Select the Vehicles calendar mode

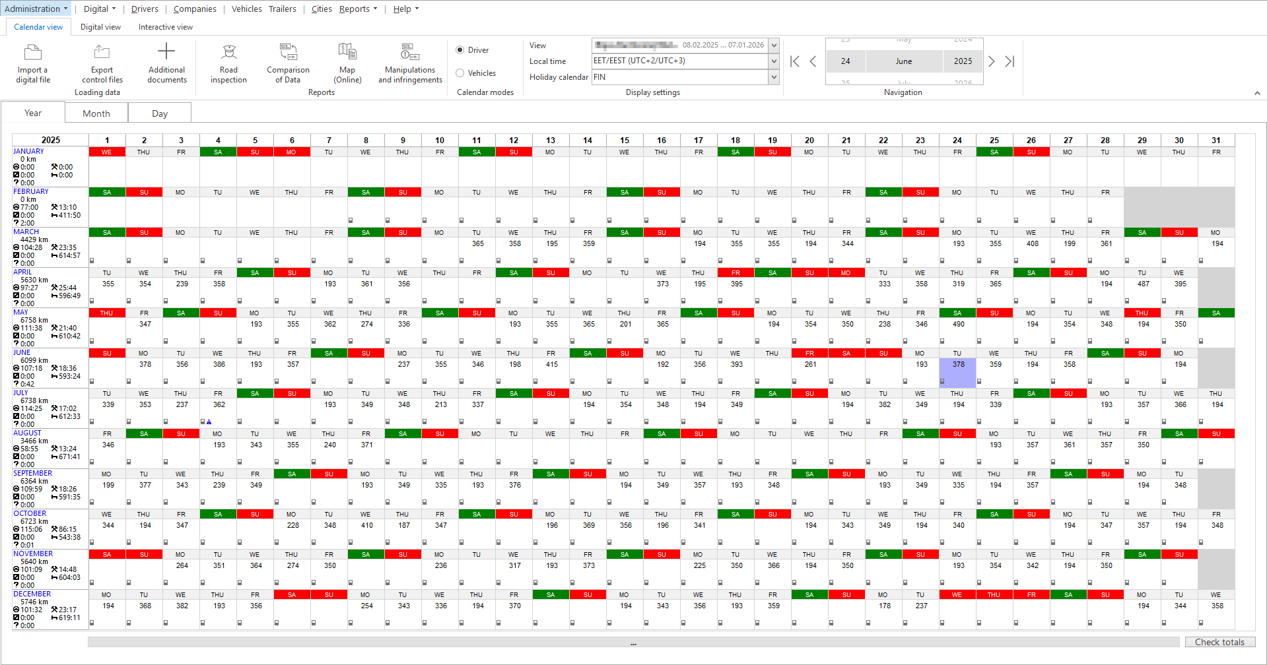476,73
